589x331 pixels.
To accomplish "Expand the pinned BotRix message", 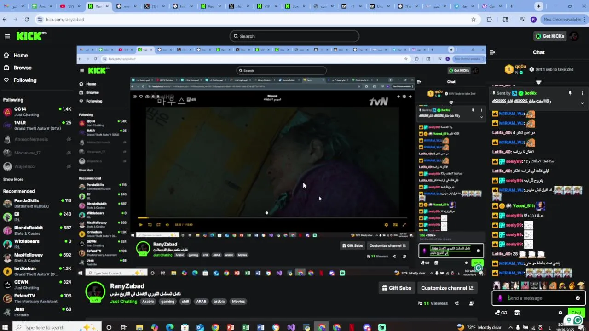I will [x=582, y=103].
